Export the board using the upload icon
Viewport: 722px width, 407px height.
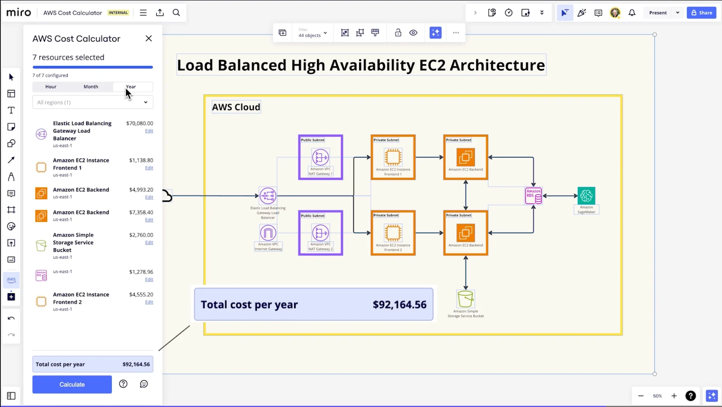pos(160,13)
